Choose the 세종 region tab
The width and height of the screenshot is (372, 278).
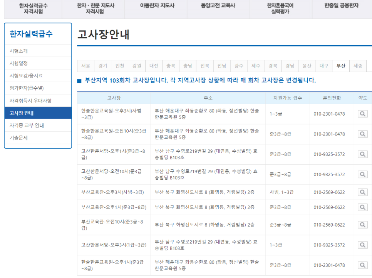(x=358, y=66)
